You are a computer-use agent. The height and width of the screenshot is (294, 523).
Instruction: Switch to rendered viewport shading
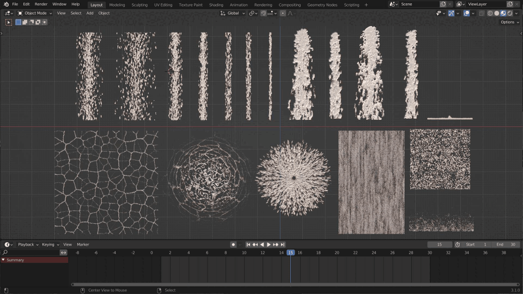510,13
